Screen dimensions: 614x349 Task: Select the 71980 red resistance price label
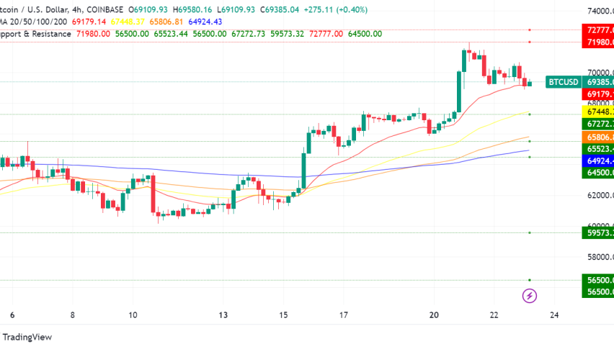coord(598,42)
